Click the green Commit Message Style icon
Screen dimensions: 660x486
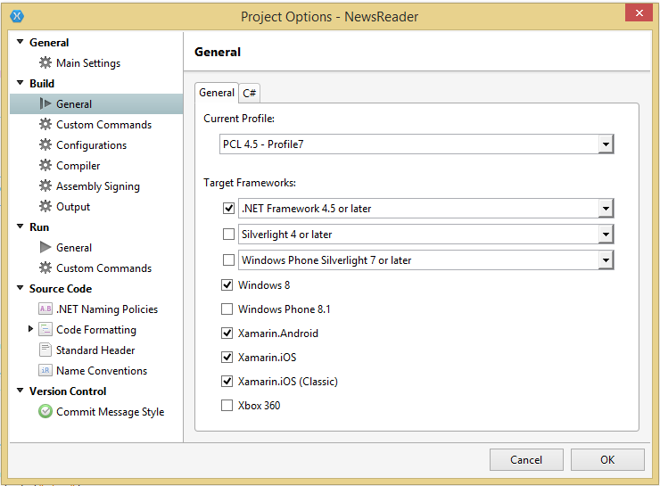pyautogui.click(x=45, y=412)
